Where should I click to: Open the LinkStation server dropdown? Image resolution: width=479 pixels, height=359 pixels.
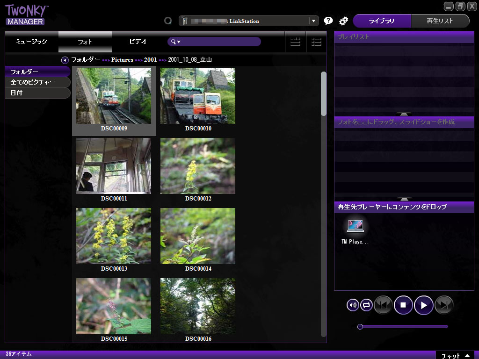313,21
